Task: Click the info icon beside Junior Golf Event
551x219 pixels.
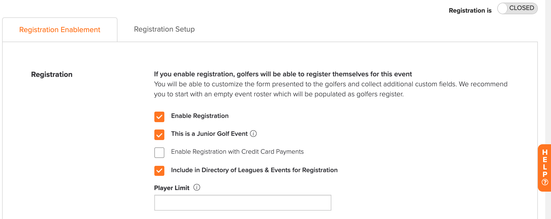Action: pos(253,134)
